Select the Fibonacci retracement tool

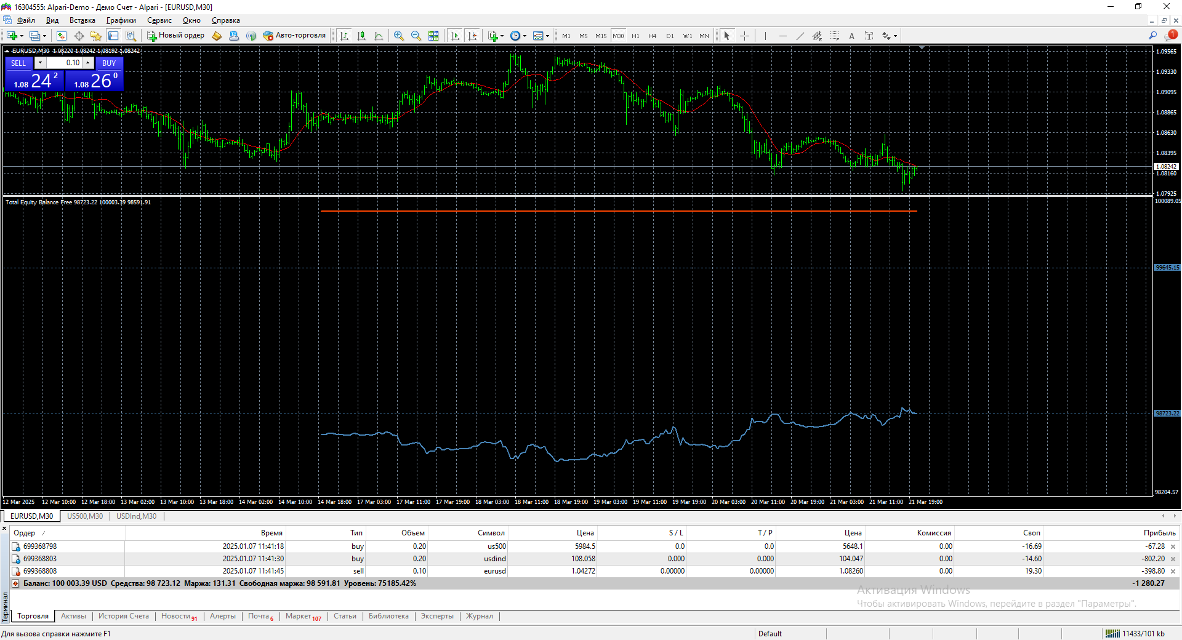834,36
